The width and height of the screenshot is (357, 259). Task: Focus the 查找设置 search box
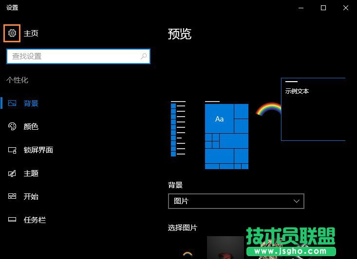[78, 56]
